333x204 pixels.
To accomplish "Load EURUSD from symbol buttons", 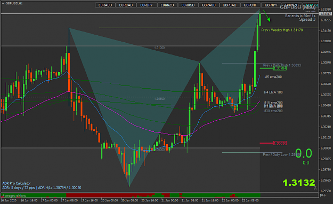I will (x=188, y=5).
